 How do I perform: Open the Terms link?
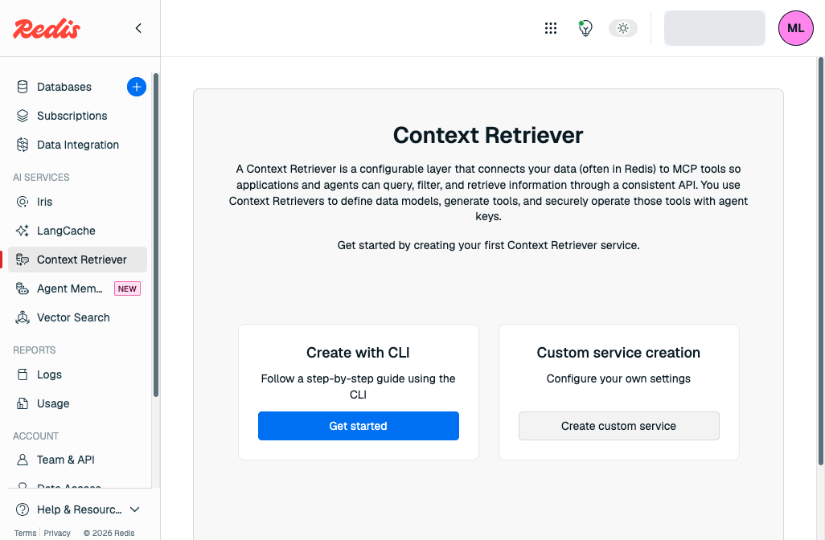25,533
